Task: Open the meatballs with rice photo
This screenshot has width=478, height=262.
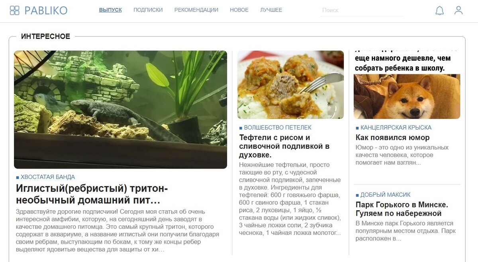Action: click(290, 85)
